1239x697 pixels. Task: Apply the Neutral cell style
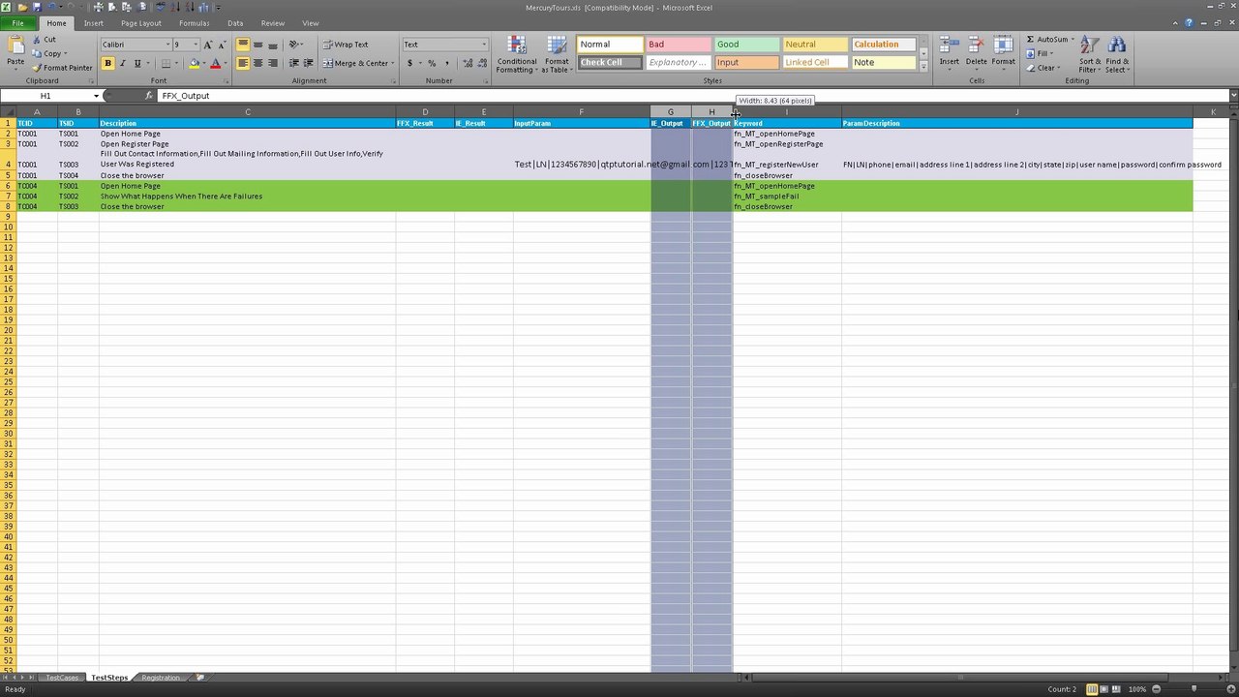(x=815, y=45)
